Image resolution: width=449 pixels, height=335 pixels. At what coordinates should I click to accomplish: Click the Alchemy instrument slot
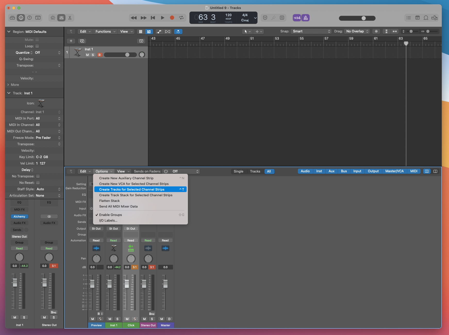point(19,216)
